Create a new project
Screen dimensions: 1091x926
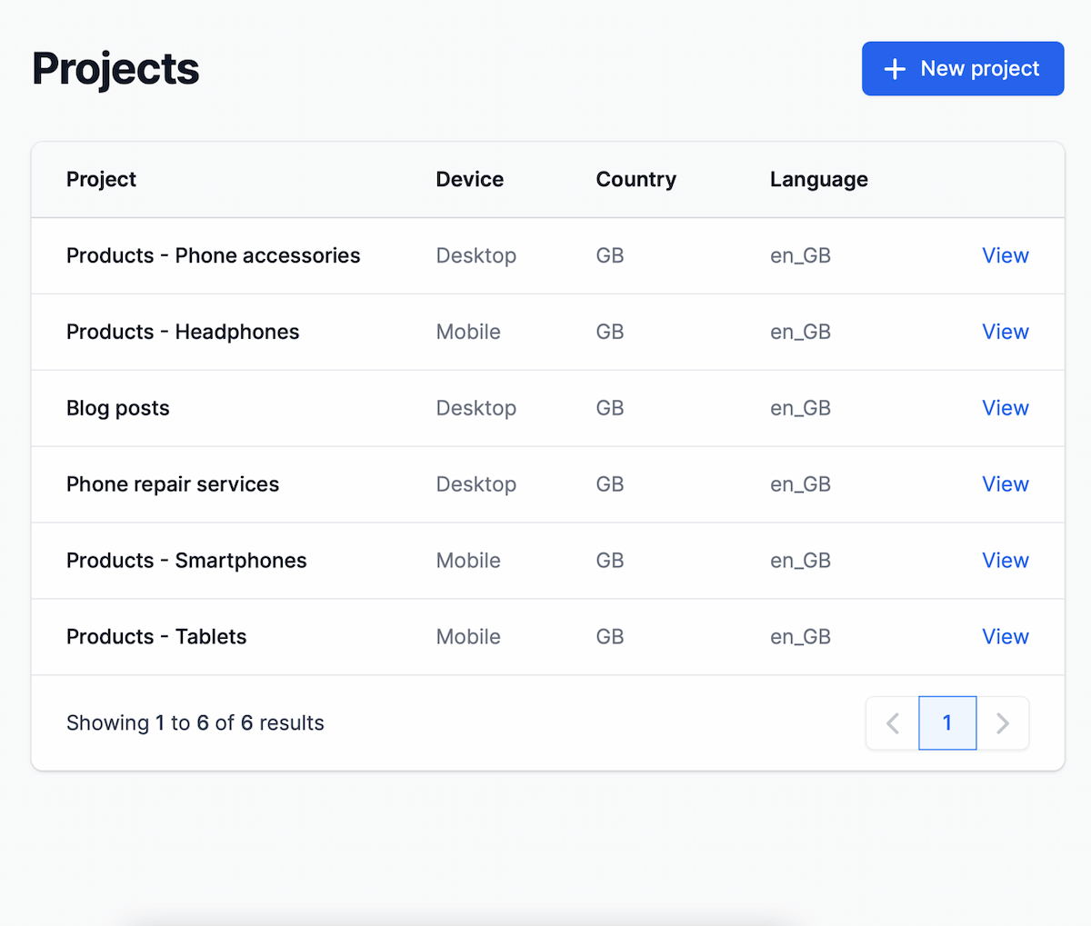coord(962,68)
